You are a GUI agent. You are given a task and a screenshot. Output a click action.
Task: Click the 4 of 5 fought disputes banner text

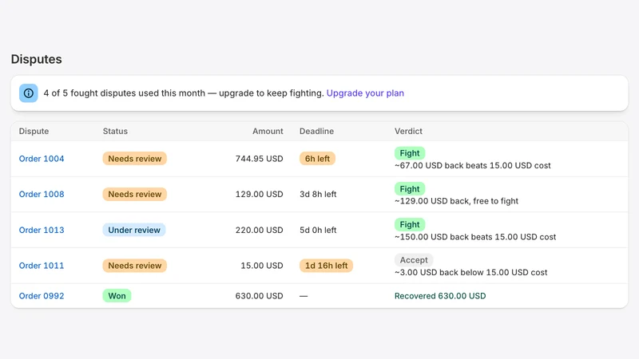(x=184, y=93)
